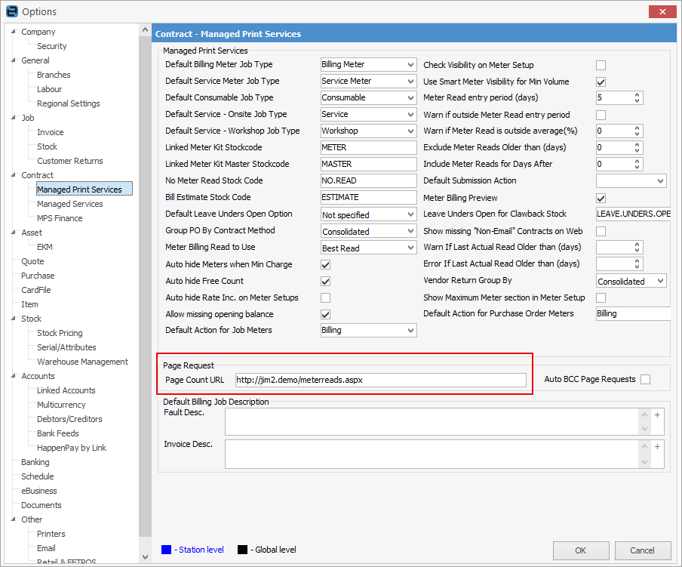Click the tree scrollbar up arrow
This screenshot has height=567, width=682.
click(145, 30)
